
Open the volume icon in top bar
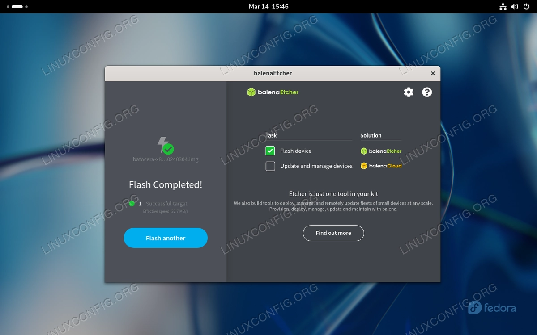[x=515, y=7]
